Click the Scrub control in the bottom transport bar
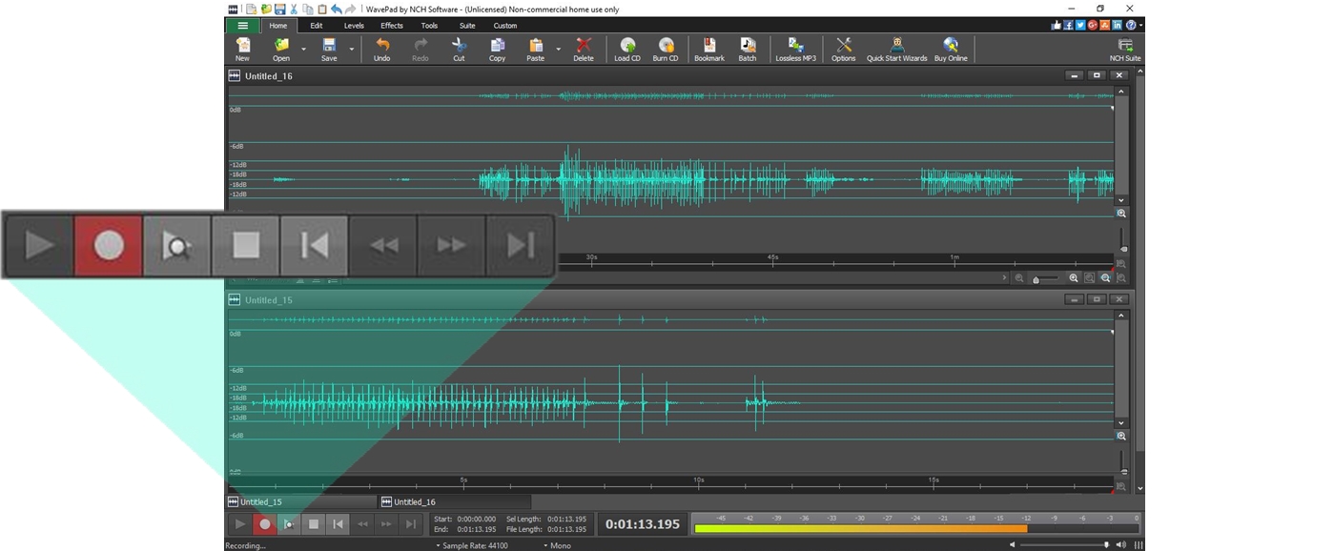 (289, 523)
